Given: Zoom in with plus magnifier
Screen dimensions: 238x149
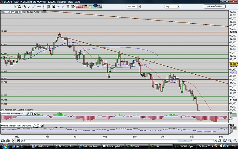Looking at the screenshot, I should point(235,141).
